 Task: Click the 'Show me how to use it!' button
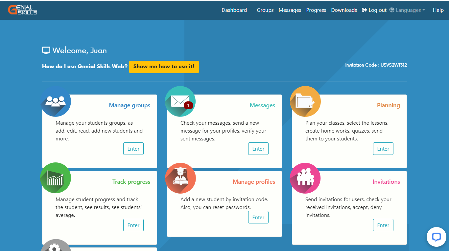164,67
